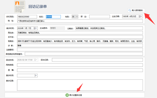Click the 复诊时间 empty date box
The height and width of the screenshot is (98, 157).
point(26,76)
